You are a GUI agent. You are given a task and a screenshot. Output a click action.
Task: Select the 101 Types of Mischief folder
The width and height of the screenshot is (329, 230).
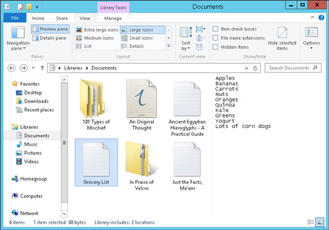(x=96, y=105)
